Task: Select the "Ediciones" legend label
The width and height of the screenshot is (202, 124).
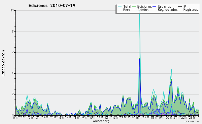Action: click(x=144, y=6)
